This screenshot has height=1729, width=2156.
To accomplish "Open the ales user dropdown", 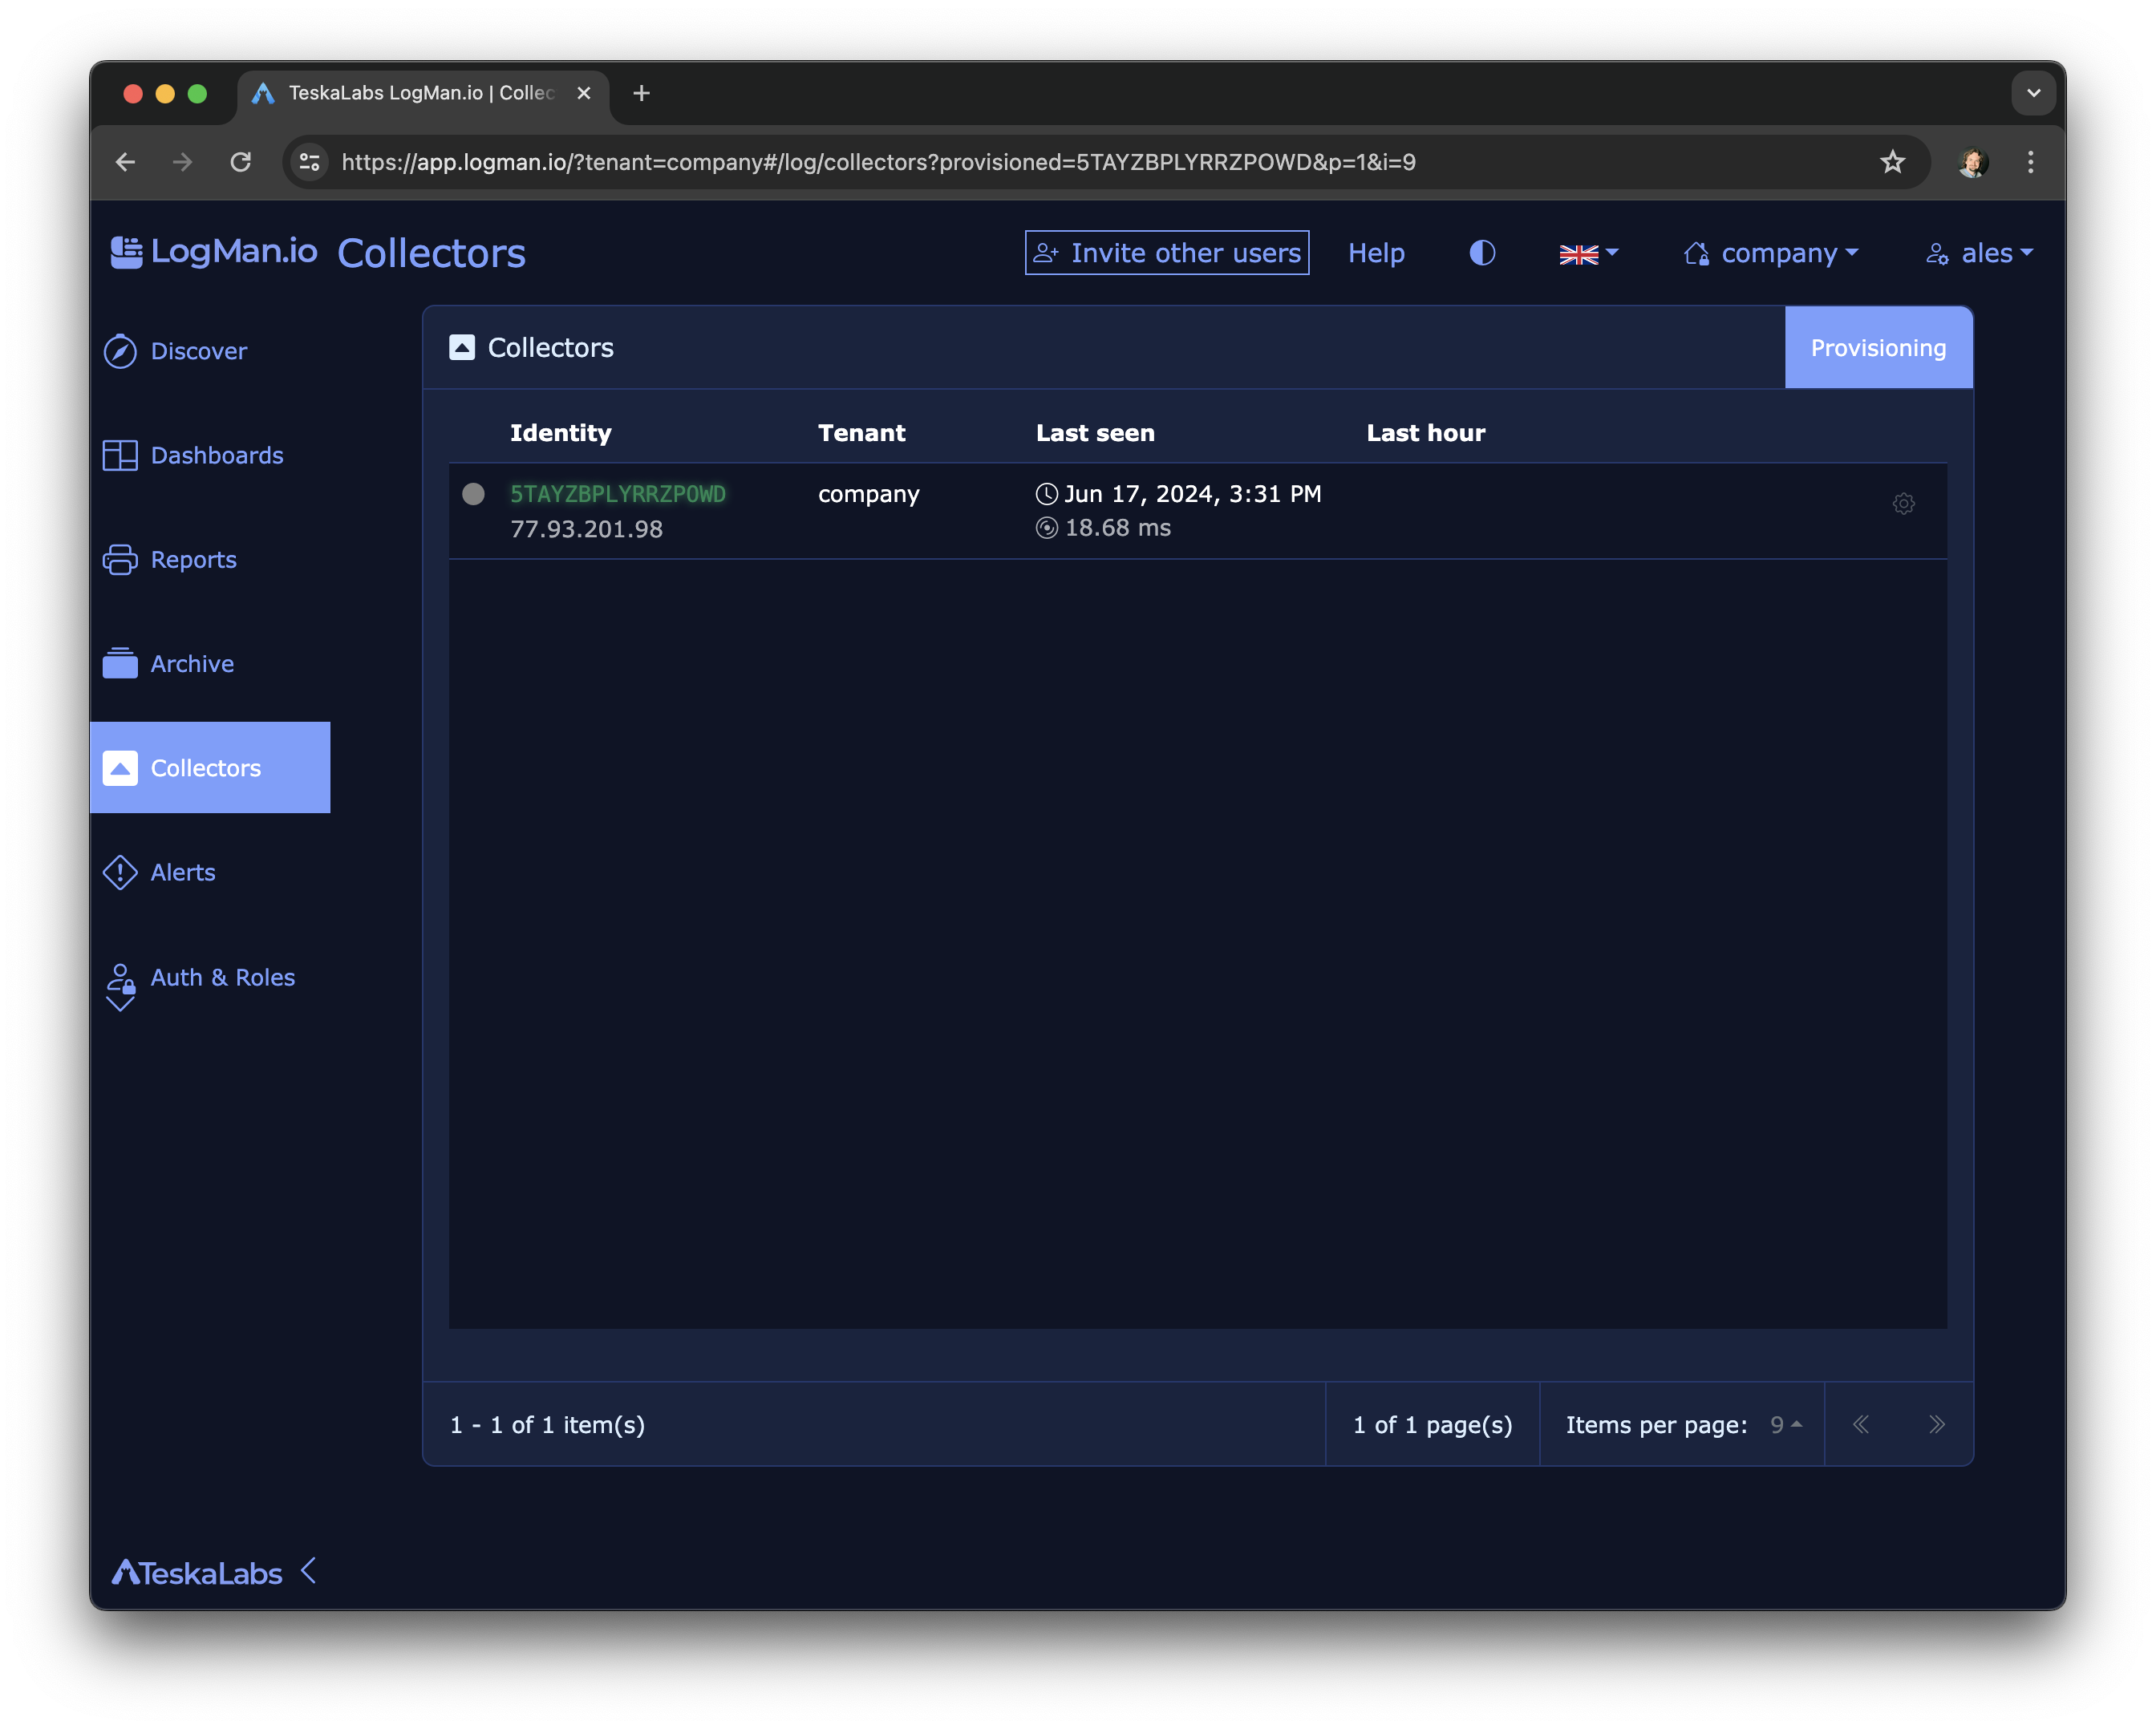I will coord(1980,254).
